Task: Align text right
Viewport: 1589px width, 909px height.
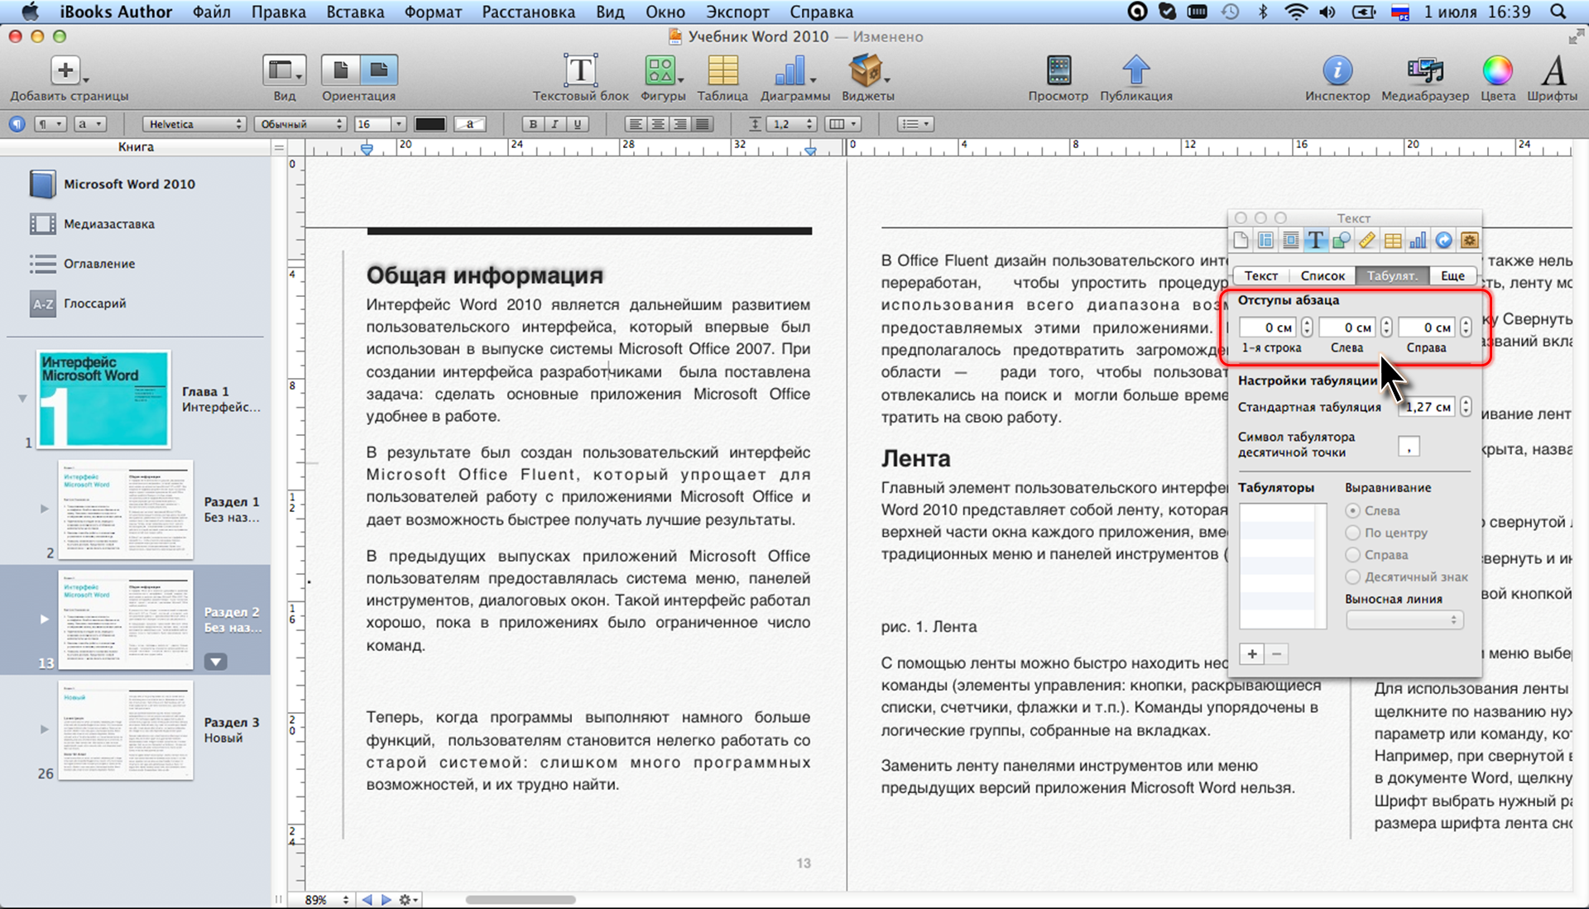Action: (680, 124)
